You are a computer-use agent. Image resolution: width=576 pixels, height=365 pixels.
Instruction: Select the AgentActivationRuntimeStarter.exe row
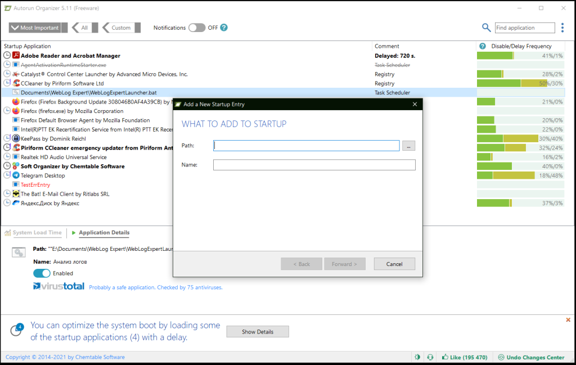64,65
